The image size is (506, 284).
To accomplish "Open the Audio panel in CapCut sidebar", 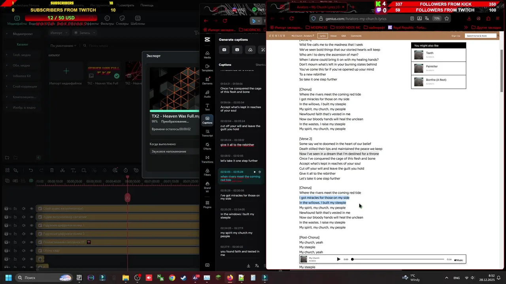I will pos(207,94).
